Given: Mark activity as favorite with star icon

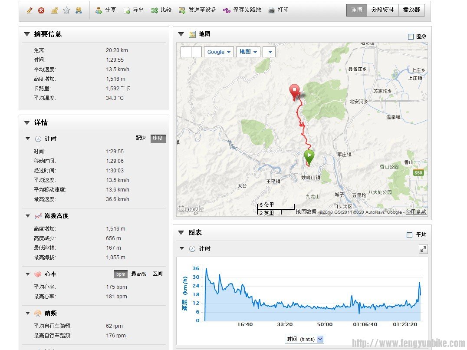Looking at the screenshot, I should click(x=66, y=10).
